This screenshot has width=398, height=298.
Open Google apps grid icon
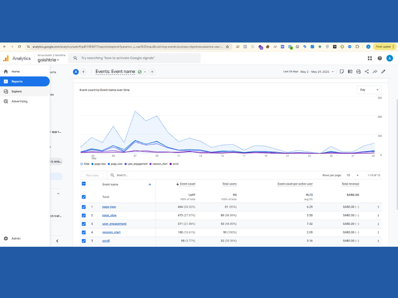pyautogui.click(x=370, y=58)
